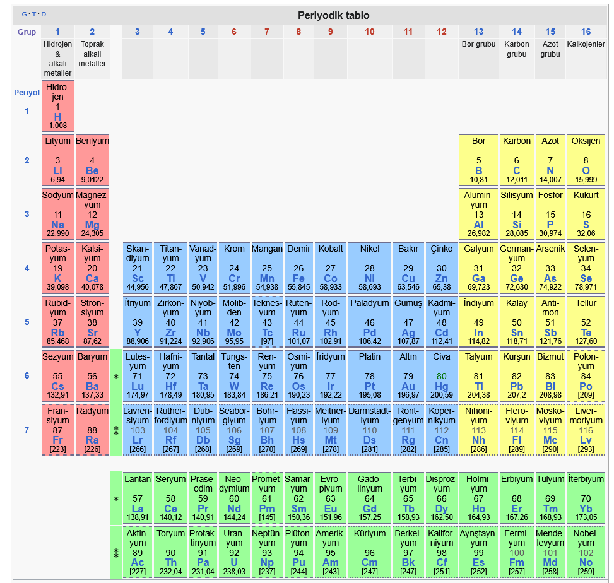Click period 4 row number
Image resolution: width=614 pixels, height=583 pixels.
27,269
